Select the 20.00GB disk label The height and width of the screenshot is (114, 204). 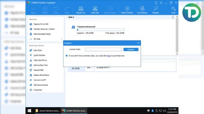[x=76, y=68]
